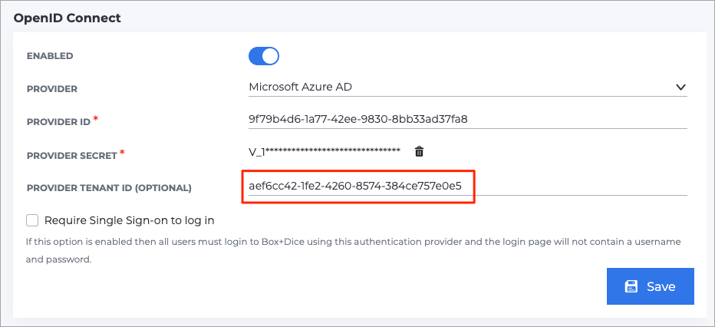The image size is (715, 327).
Task: Click the single sign-on description help text
Action: [354, 251]
